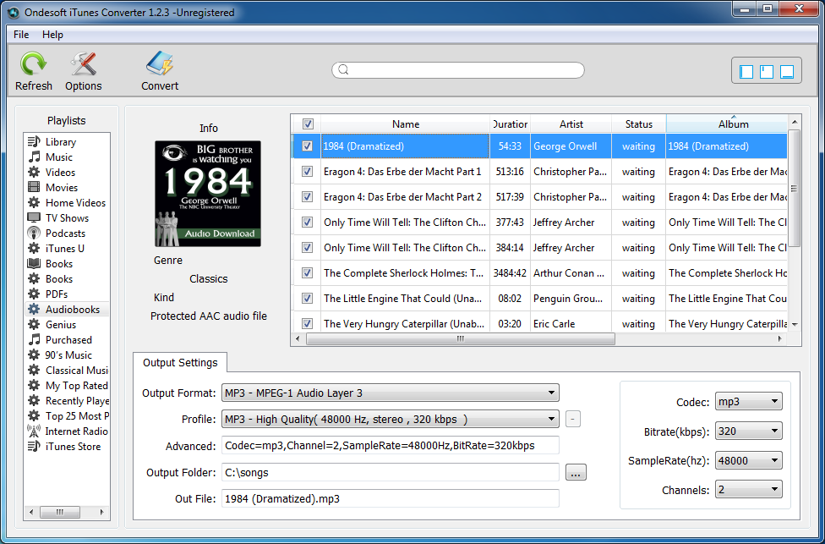Expand the Profile quality dropdown
This screenshot has height=544, width=825.
coord(554,418)
